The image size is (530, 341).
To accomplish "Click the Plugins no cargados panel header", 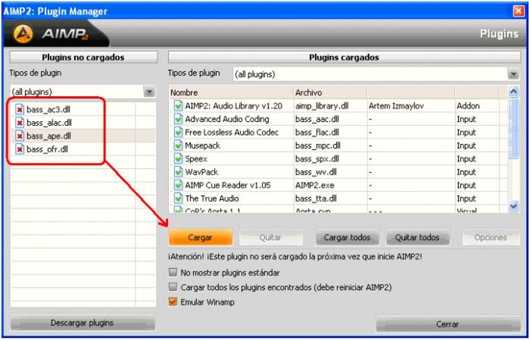I will click(84, 57).
